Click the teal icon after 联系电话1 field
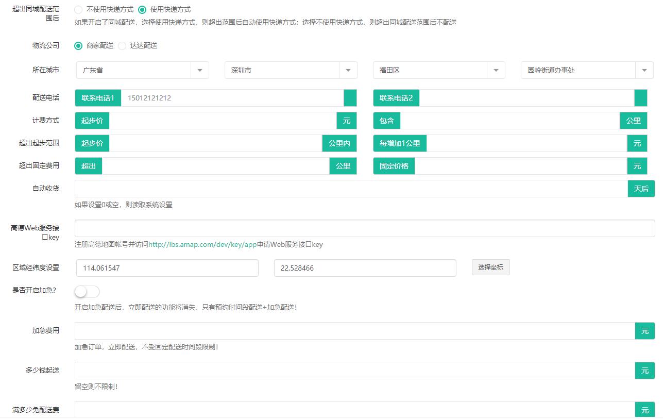Viewport: 663px width, 419px height. pos(349,97)
